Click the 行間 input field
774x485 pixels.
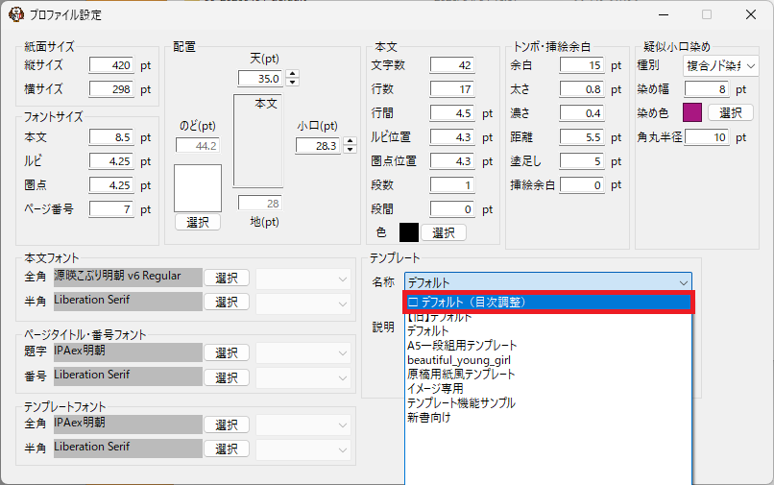point(452,113)
